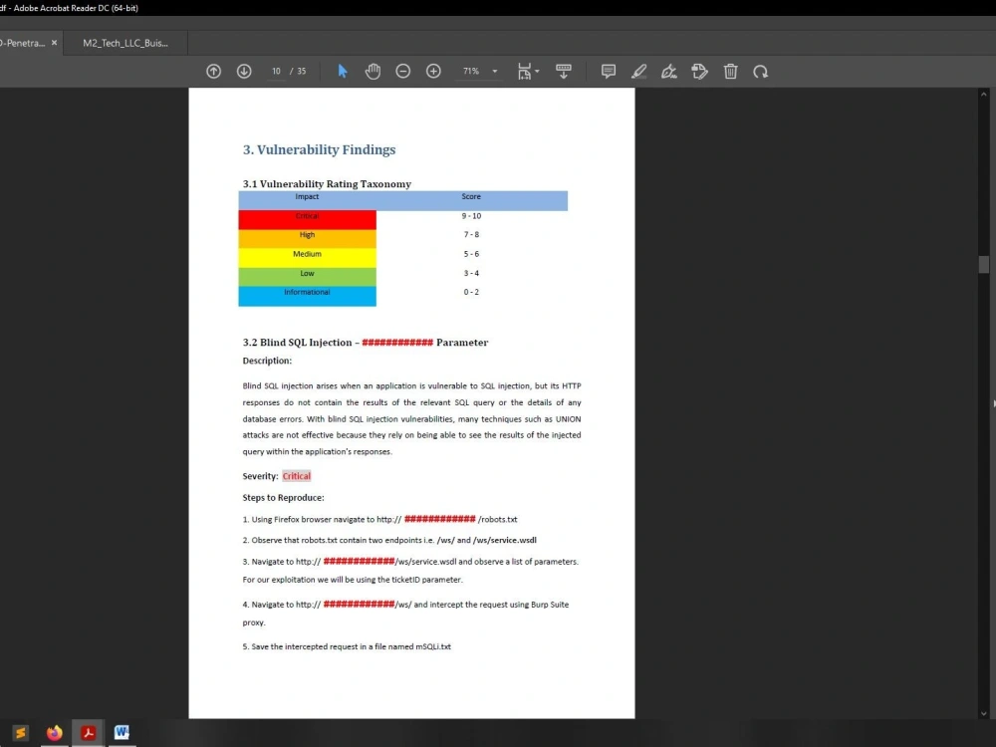
Task: Close the Penetra... document tab
Action: (x=54, y=43)
